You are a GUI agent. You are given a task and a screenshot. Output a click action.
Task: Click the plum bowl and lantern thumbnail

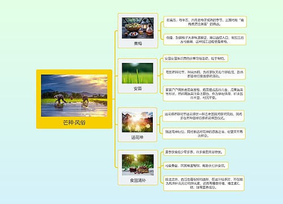coord(138,28)
